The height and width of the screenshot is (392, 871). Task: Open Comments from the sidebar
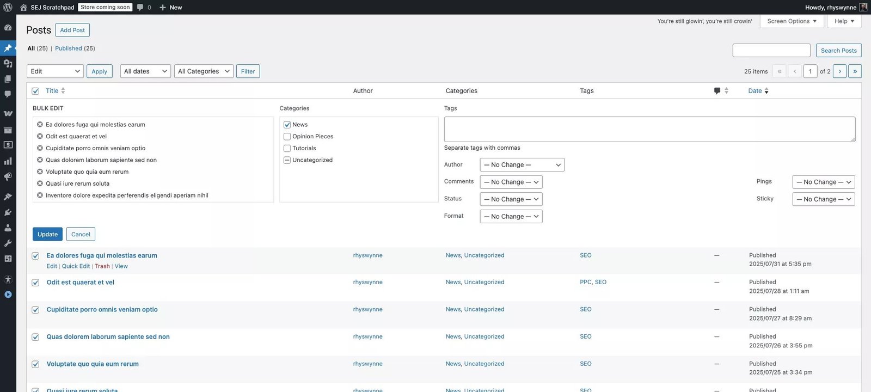(x=8, y=94)
